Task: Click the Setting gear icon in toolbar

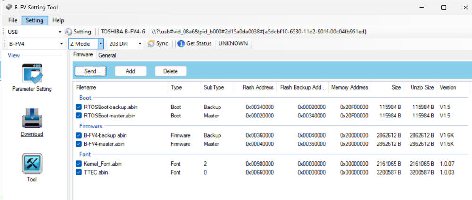Action: (68, 32)
